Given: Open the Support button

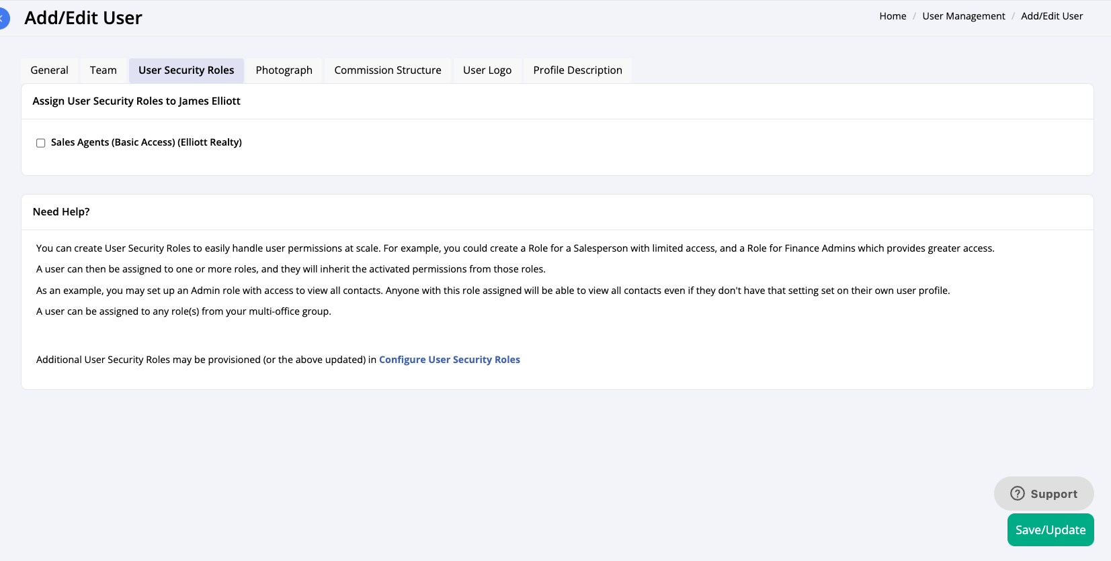Looking at the screenshot, I should (1044, 494).
